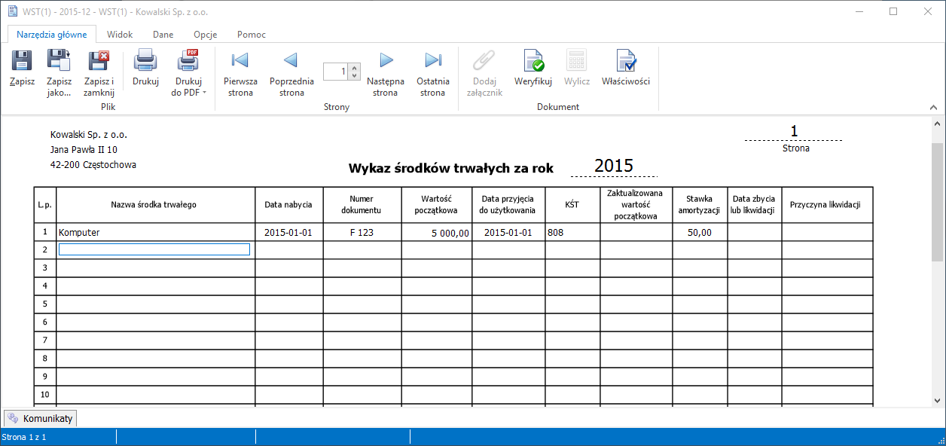Click the Dodaj załącznik paperclip icon

coord(483,61)
